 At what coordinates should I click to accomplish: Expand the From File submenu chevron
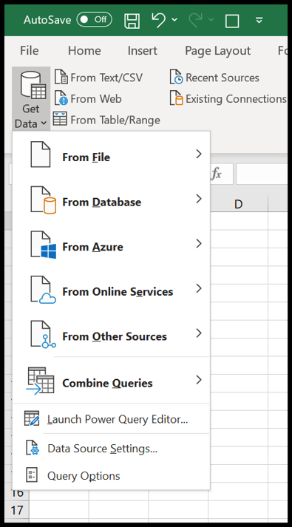click(199, 154)
